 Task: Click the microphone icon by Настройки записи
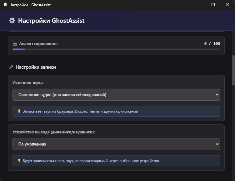click(x=11, y=67)
